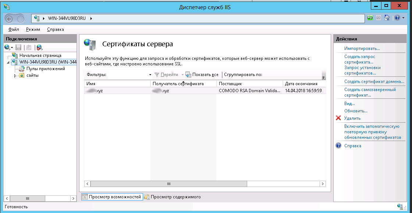Viewport: 412px width, 213px height.
Task: Open the Help question mark icon in toolbar
Action: pos(397,18)
